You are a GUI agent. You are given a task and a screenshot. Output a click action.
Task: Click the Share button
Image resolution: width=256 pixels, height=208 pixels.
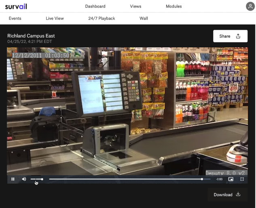pos(230,36)
